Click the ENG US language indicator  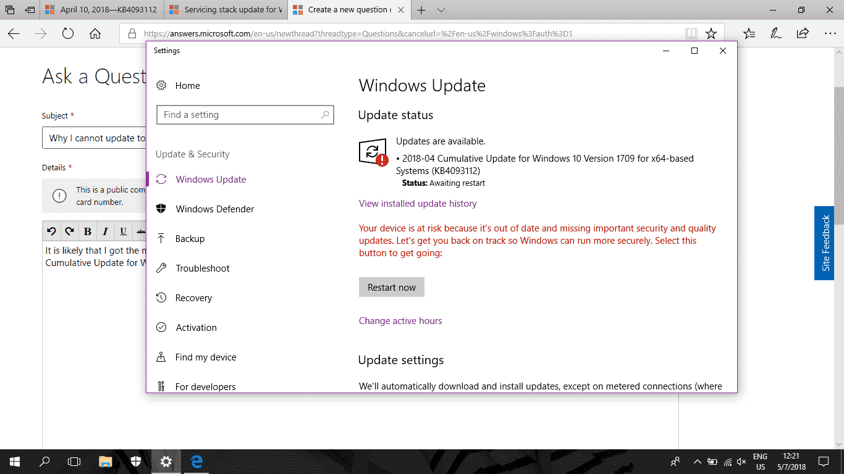click(760, 462)
